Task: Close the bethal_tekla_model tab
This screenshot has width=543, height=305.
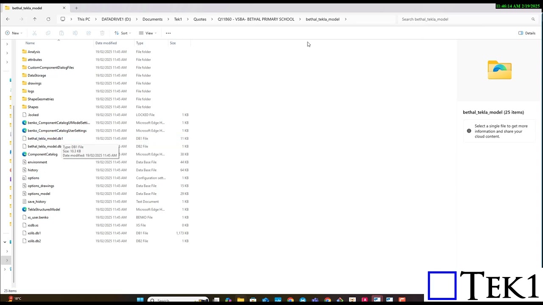Action: pyautogui.click(x=64, y=8)
